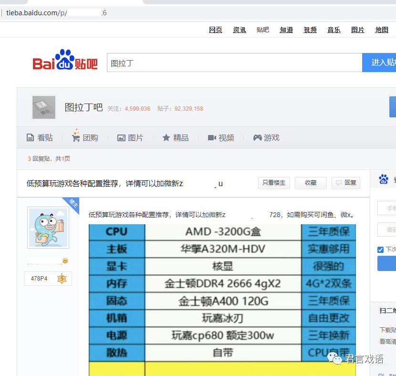Click the 贴子 count 92,329,158
The image size is (396, 376).
[x=188, y=109]
